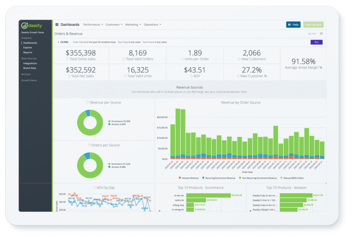
Task: Open the Customers dropdown menu
Action: [x=114, y=24]
